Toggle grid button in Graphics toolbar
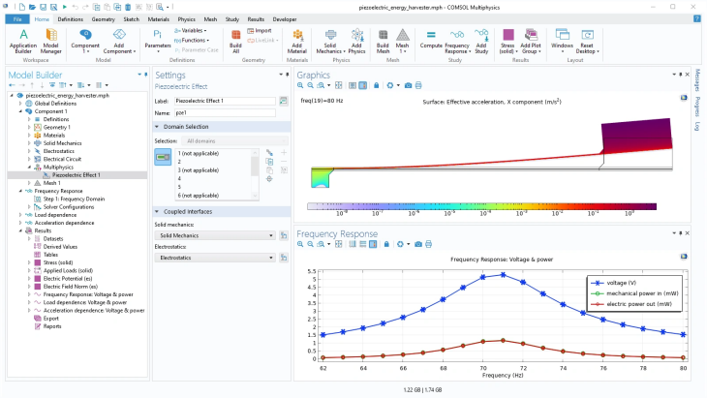 [353, 85]
